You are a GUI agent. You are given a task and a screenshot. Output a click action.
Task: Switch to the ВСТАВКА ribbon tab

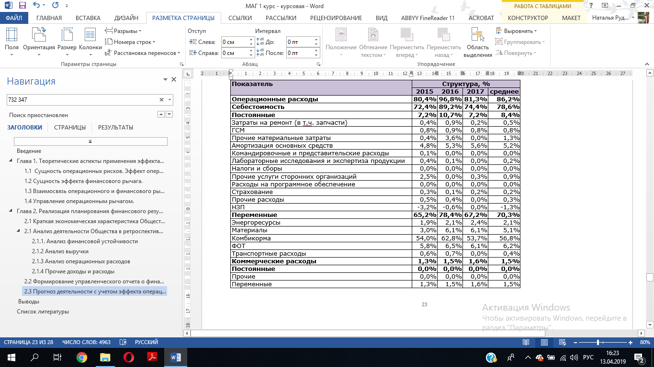[88, 18]
